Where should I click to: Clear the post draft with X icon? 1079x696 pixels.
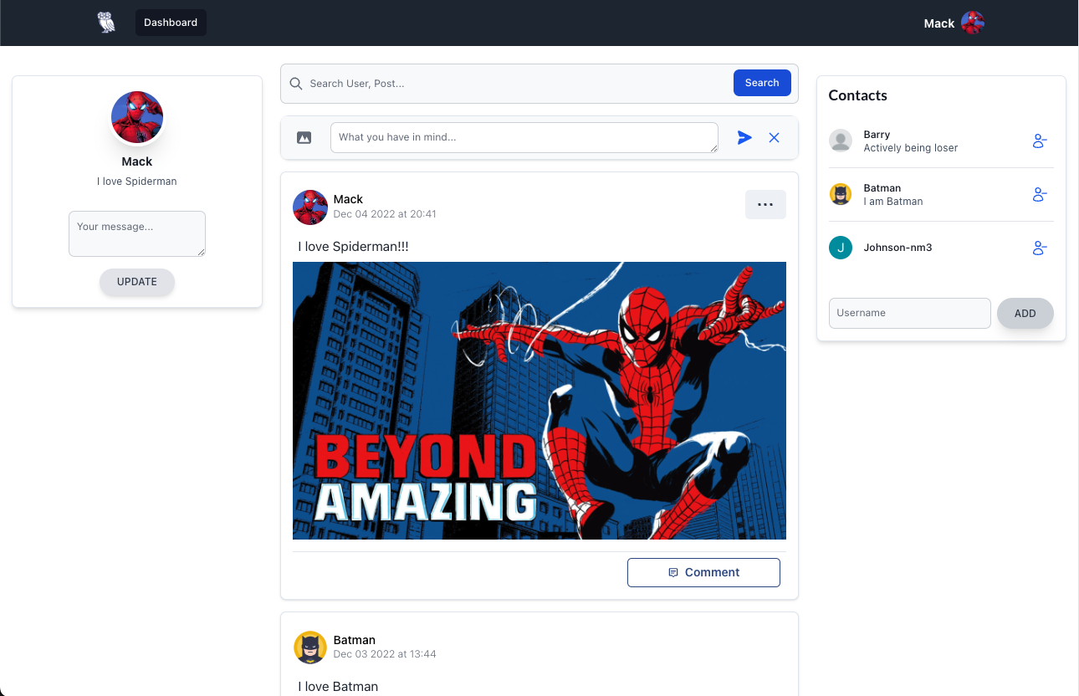pos(774,138)
